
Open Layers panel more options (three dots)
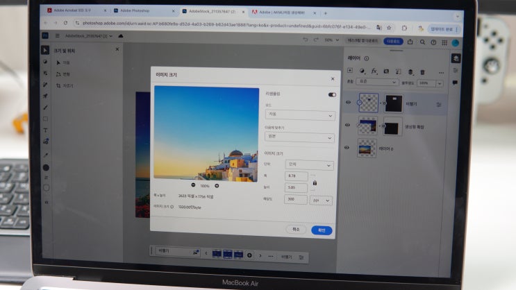pyautogui.click(x=441, y=73)
